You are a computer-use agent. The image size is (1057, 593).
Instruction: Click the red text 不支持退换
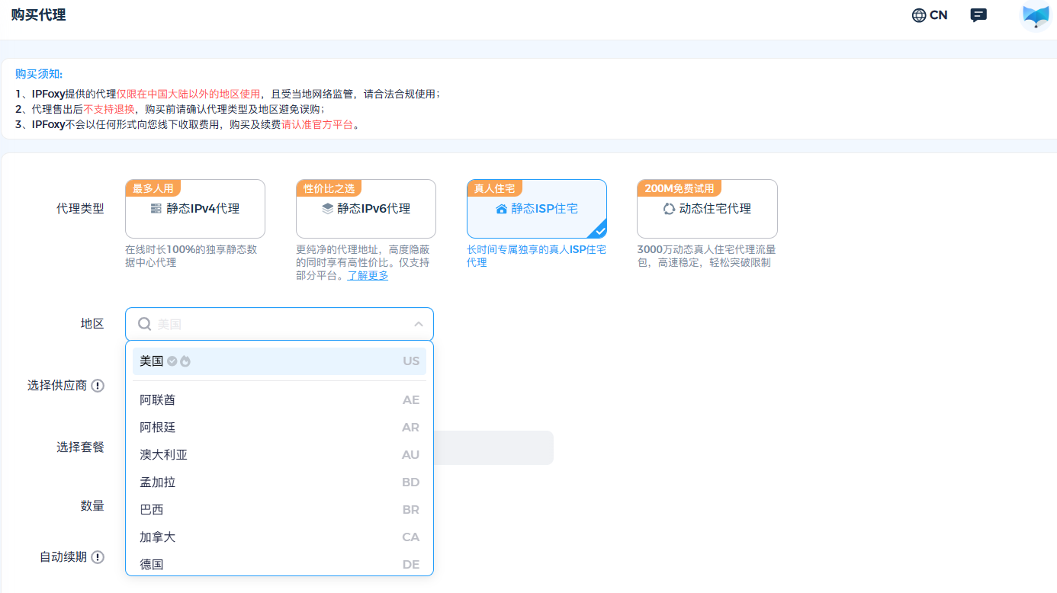[109, 109]
